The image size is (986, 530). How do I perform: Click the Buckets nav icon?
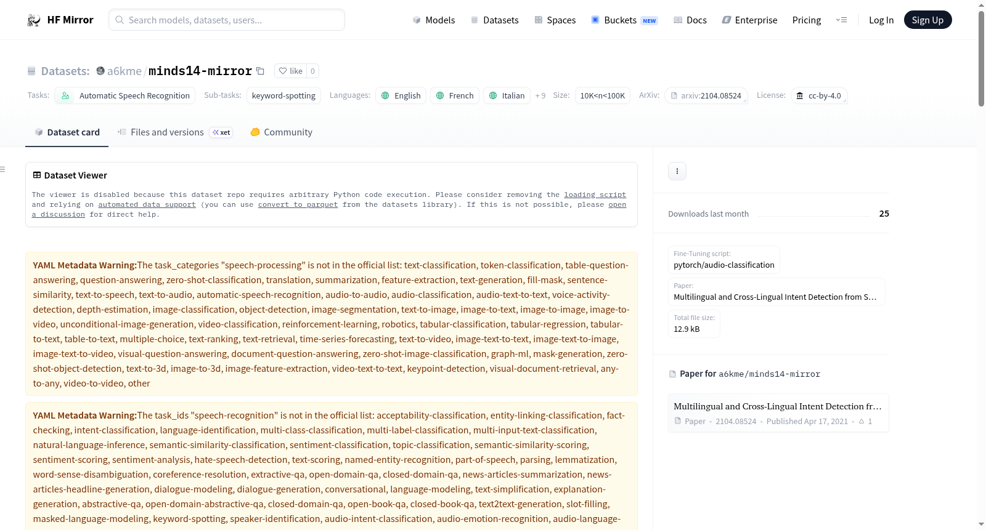tap(595, 20)
